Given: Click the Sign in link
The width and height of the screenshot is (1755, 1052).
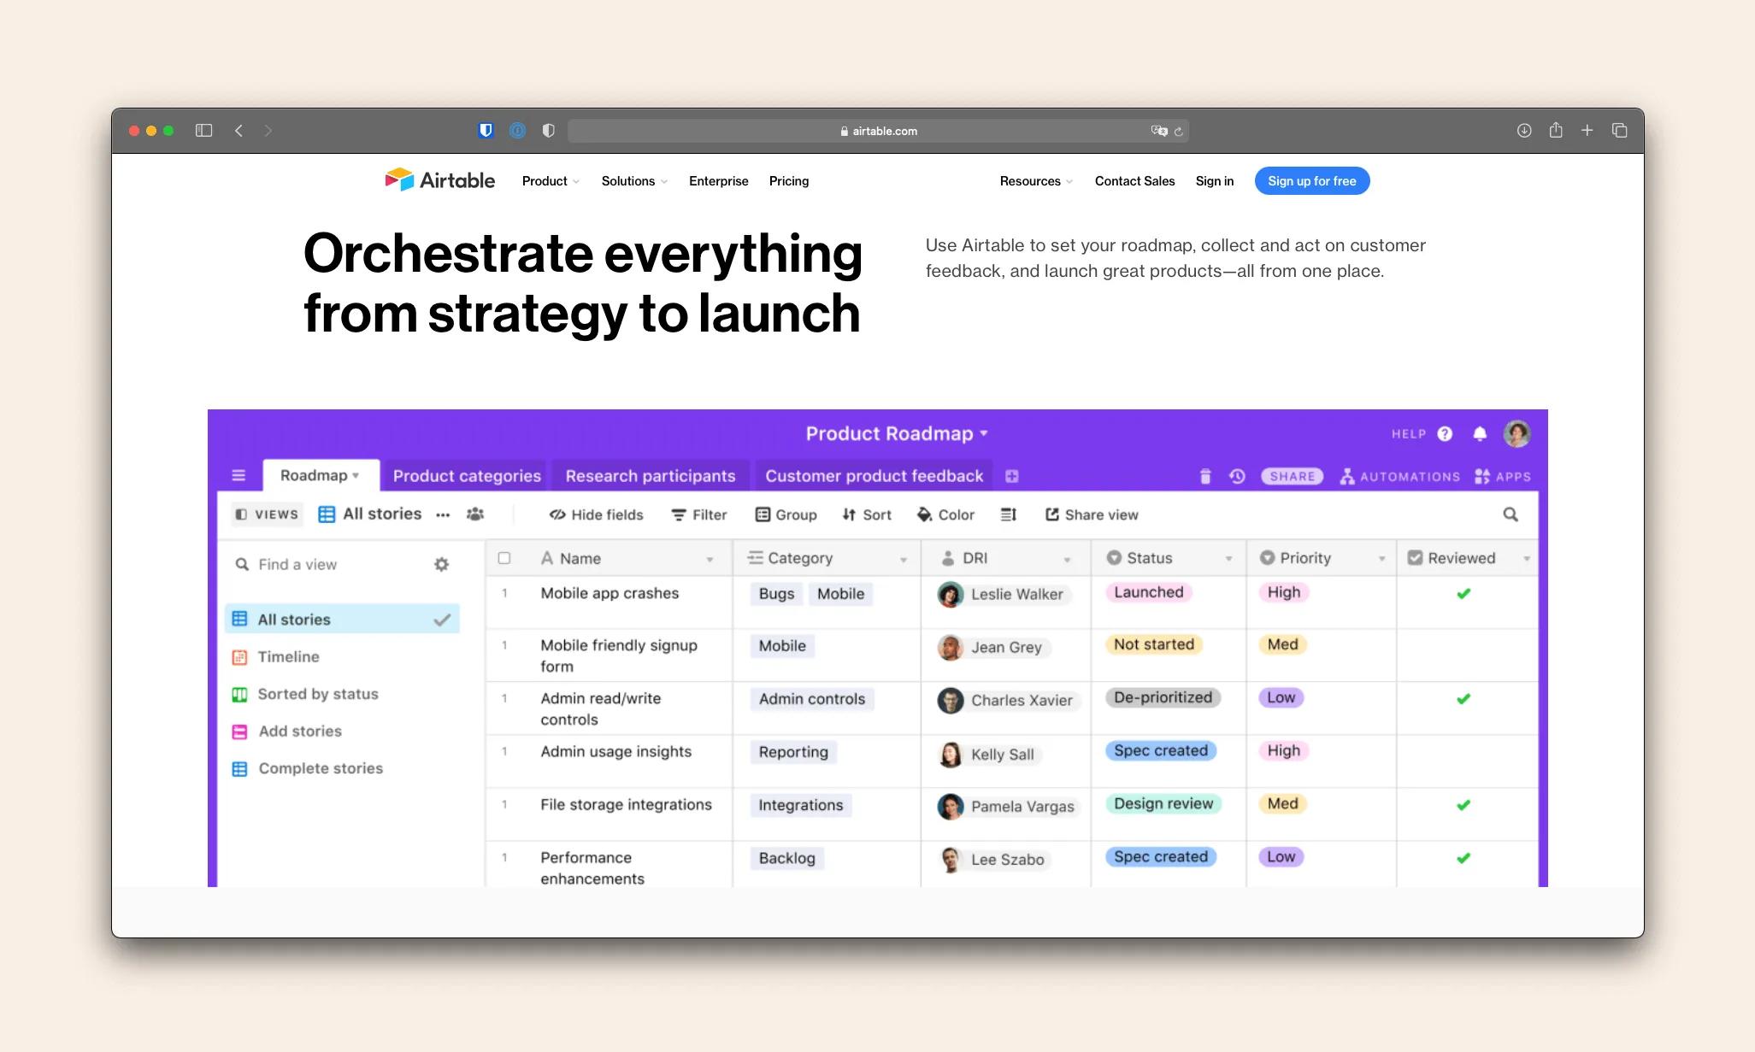Looking at the screenshot, I should (x=1214, y=180).
